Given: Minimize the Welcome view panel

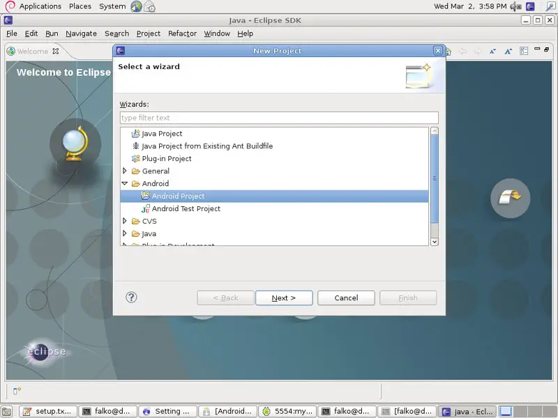Looking at the screenshot, I should point(537,49).
